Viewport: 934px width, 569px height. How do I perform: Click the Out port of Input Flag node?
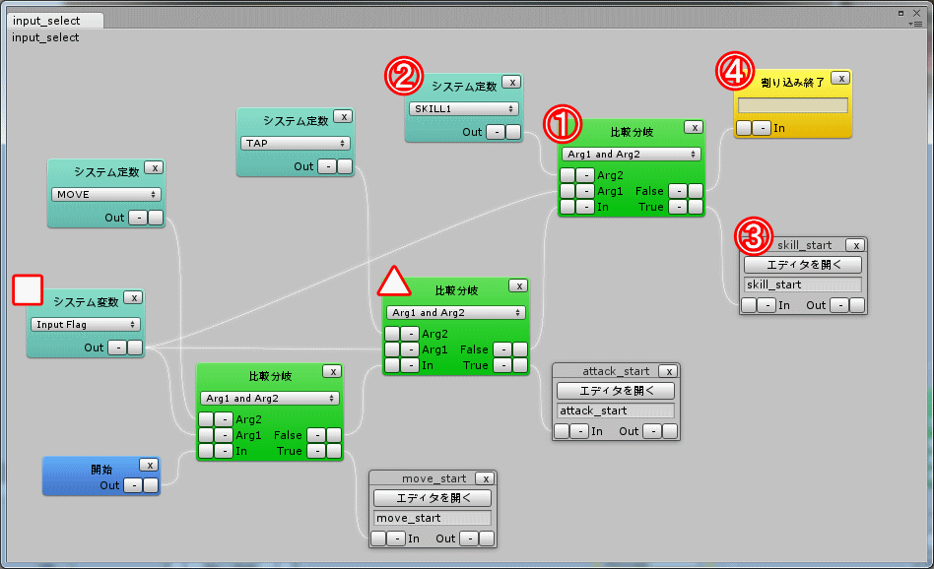(x=135, y=348)
